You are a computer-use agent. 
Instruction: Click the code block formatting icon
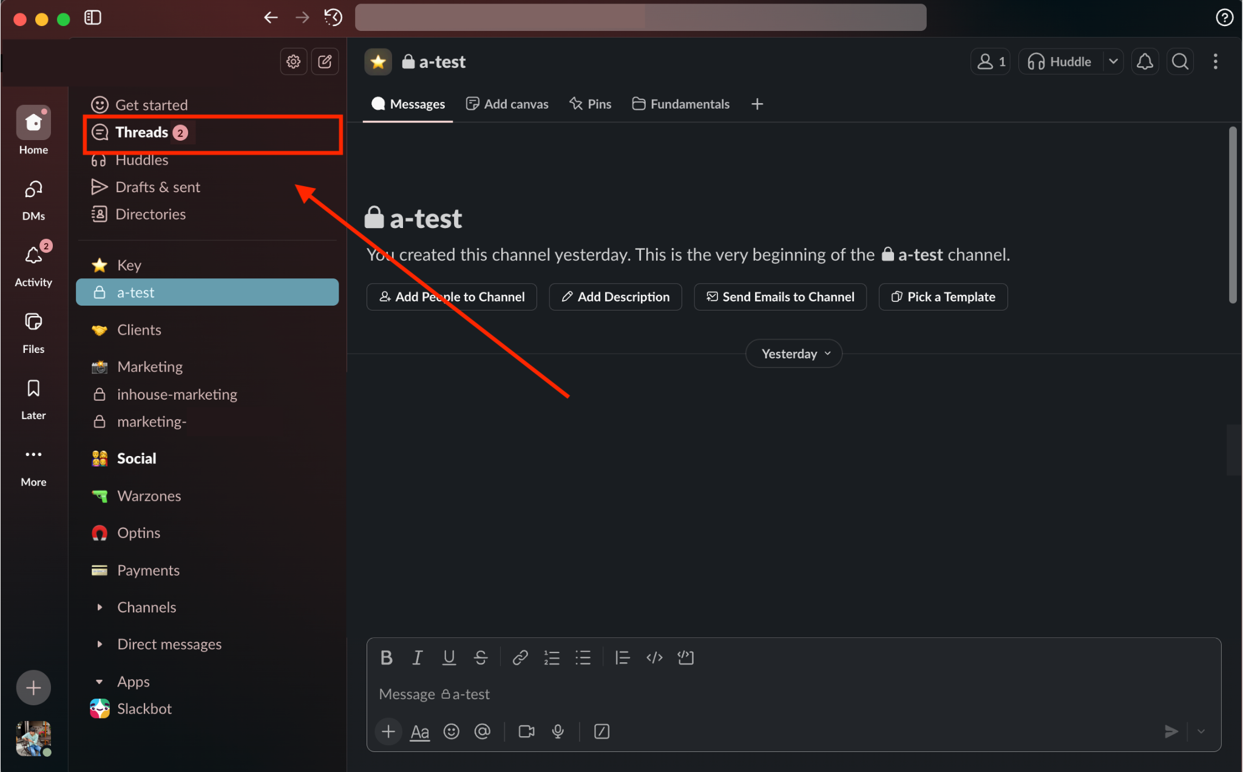point(685,657)
